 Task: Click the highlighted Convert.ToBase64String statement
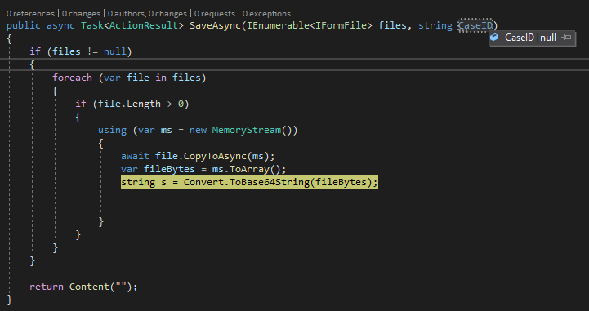(x=249, y=182)
